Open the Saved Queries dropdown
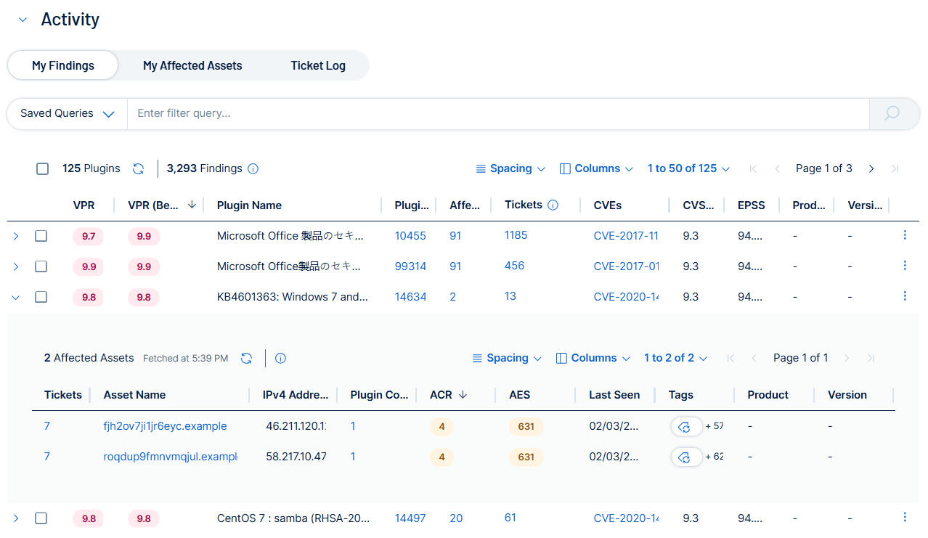Screen dimensions: 928x538 pos(68,114)
